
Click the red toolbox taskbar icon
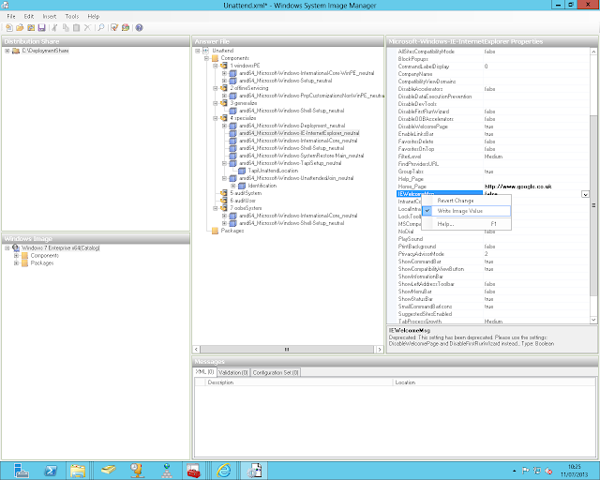[x=194, y=471]
